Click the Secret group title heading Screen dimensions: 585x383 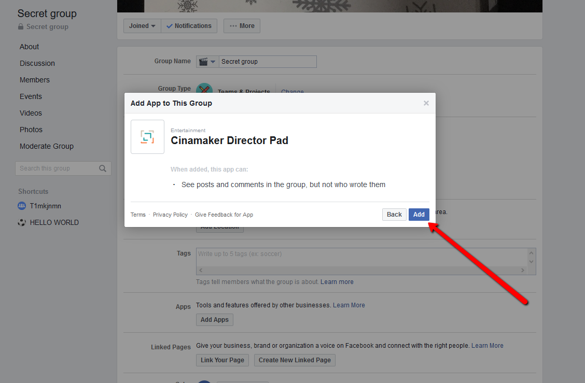point(47,13)
